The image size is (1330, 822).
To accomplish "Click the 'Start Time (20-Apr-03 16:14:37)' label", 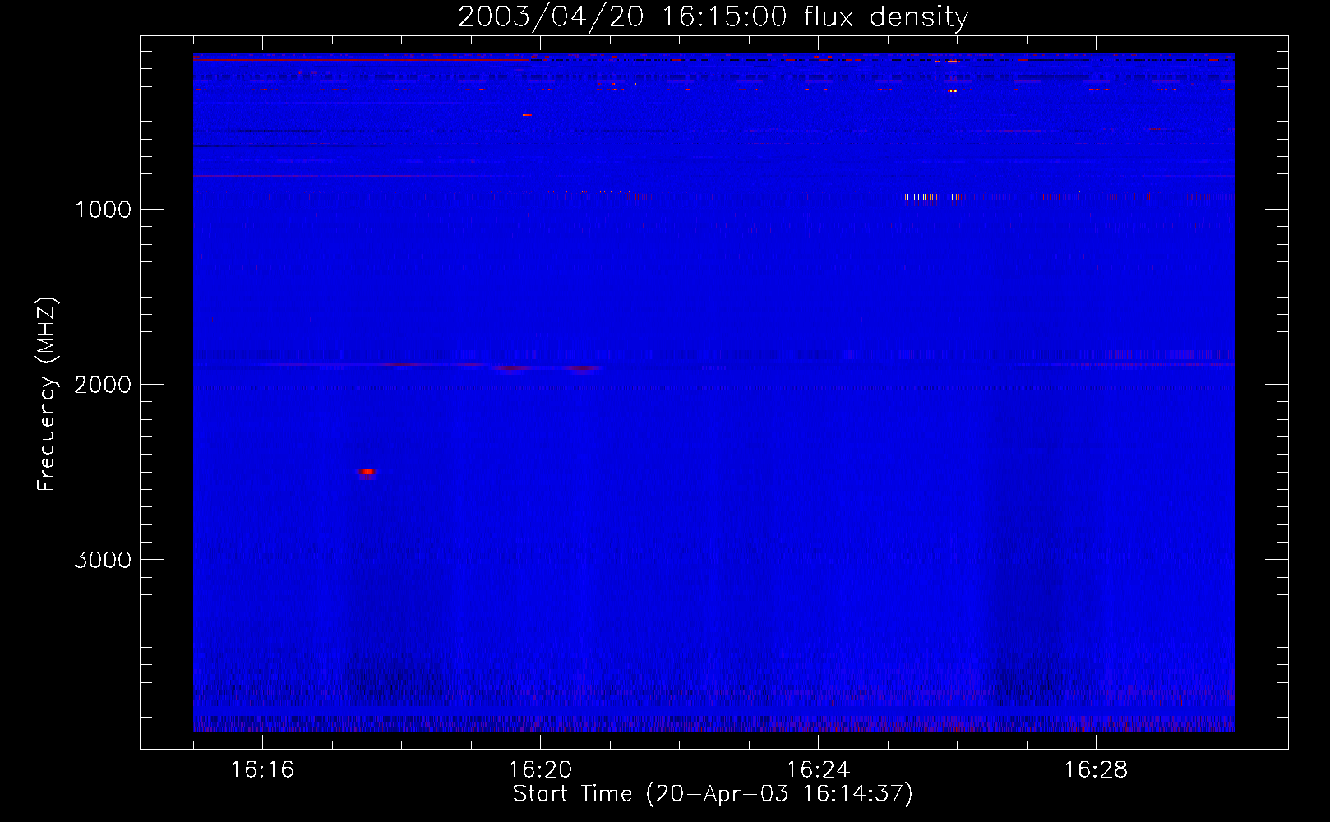I will click(x=713, y=794).
